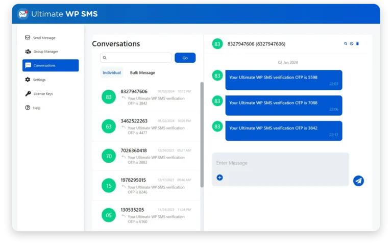392x252 pixels.
Task: Click the 83 avatar in chat header
Action: click(217, 44)
